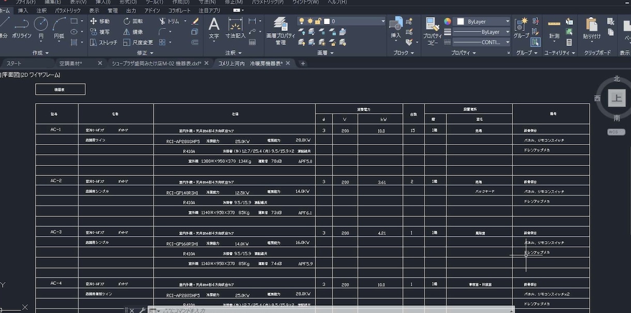Click the calculator icon in ユーティリティ
The height and width of the screenshot is (313, 631).
point(569,42)
